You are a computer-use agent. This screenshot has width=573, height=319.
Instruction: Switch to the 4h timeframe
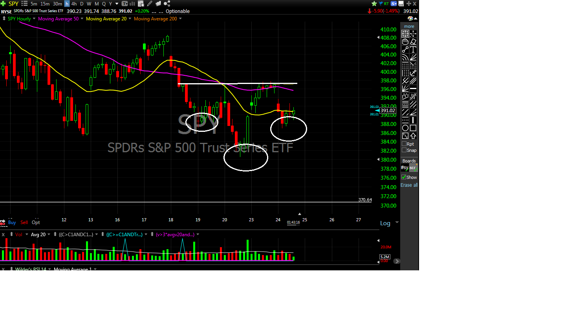(74, 4)
